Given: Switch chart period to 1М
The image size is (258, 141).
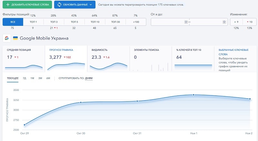Looking at the screenshot, I should tap(32, 78).
